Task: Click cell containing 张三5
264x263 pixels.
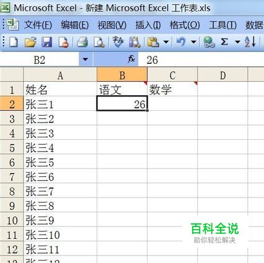Action: [x=60, y=162]
